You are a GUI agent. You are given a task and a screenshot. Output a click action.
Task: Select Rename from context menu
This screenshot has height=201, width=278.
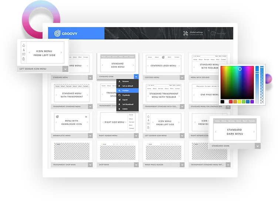tap(128, 81)
